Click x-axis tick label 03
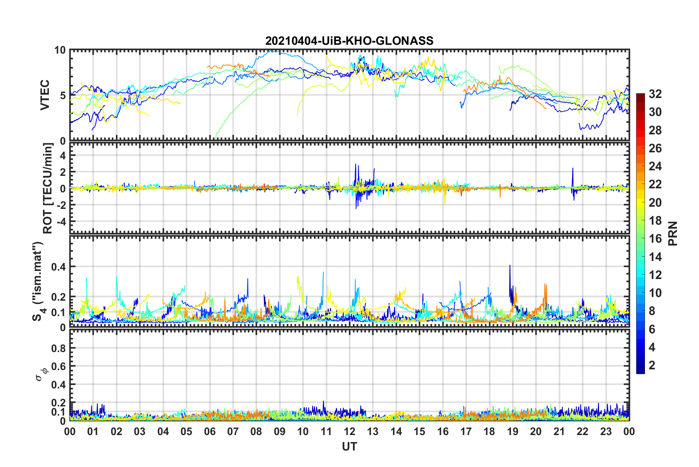The width and height of the screenshot is (699, 467). 140,431
